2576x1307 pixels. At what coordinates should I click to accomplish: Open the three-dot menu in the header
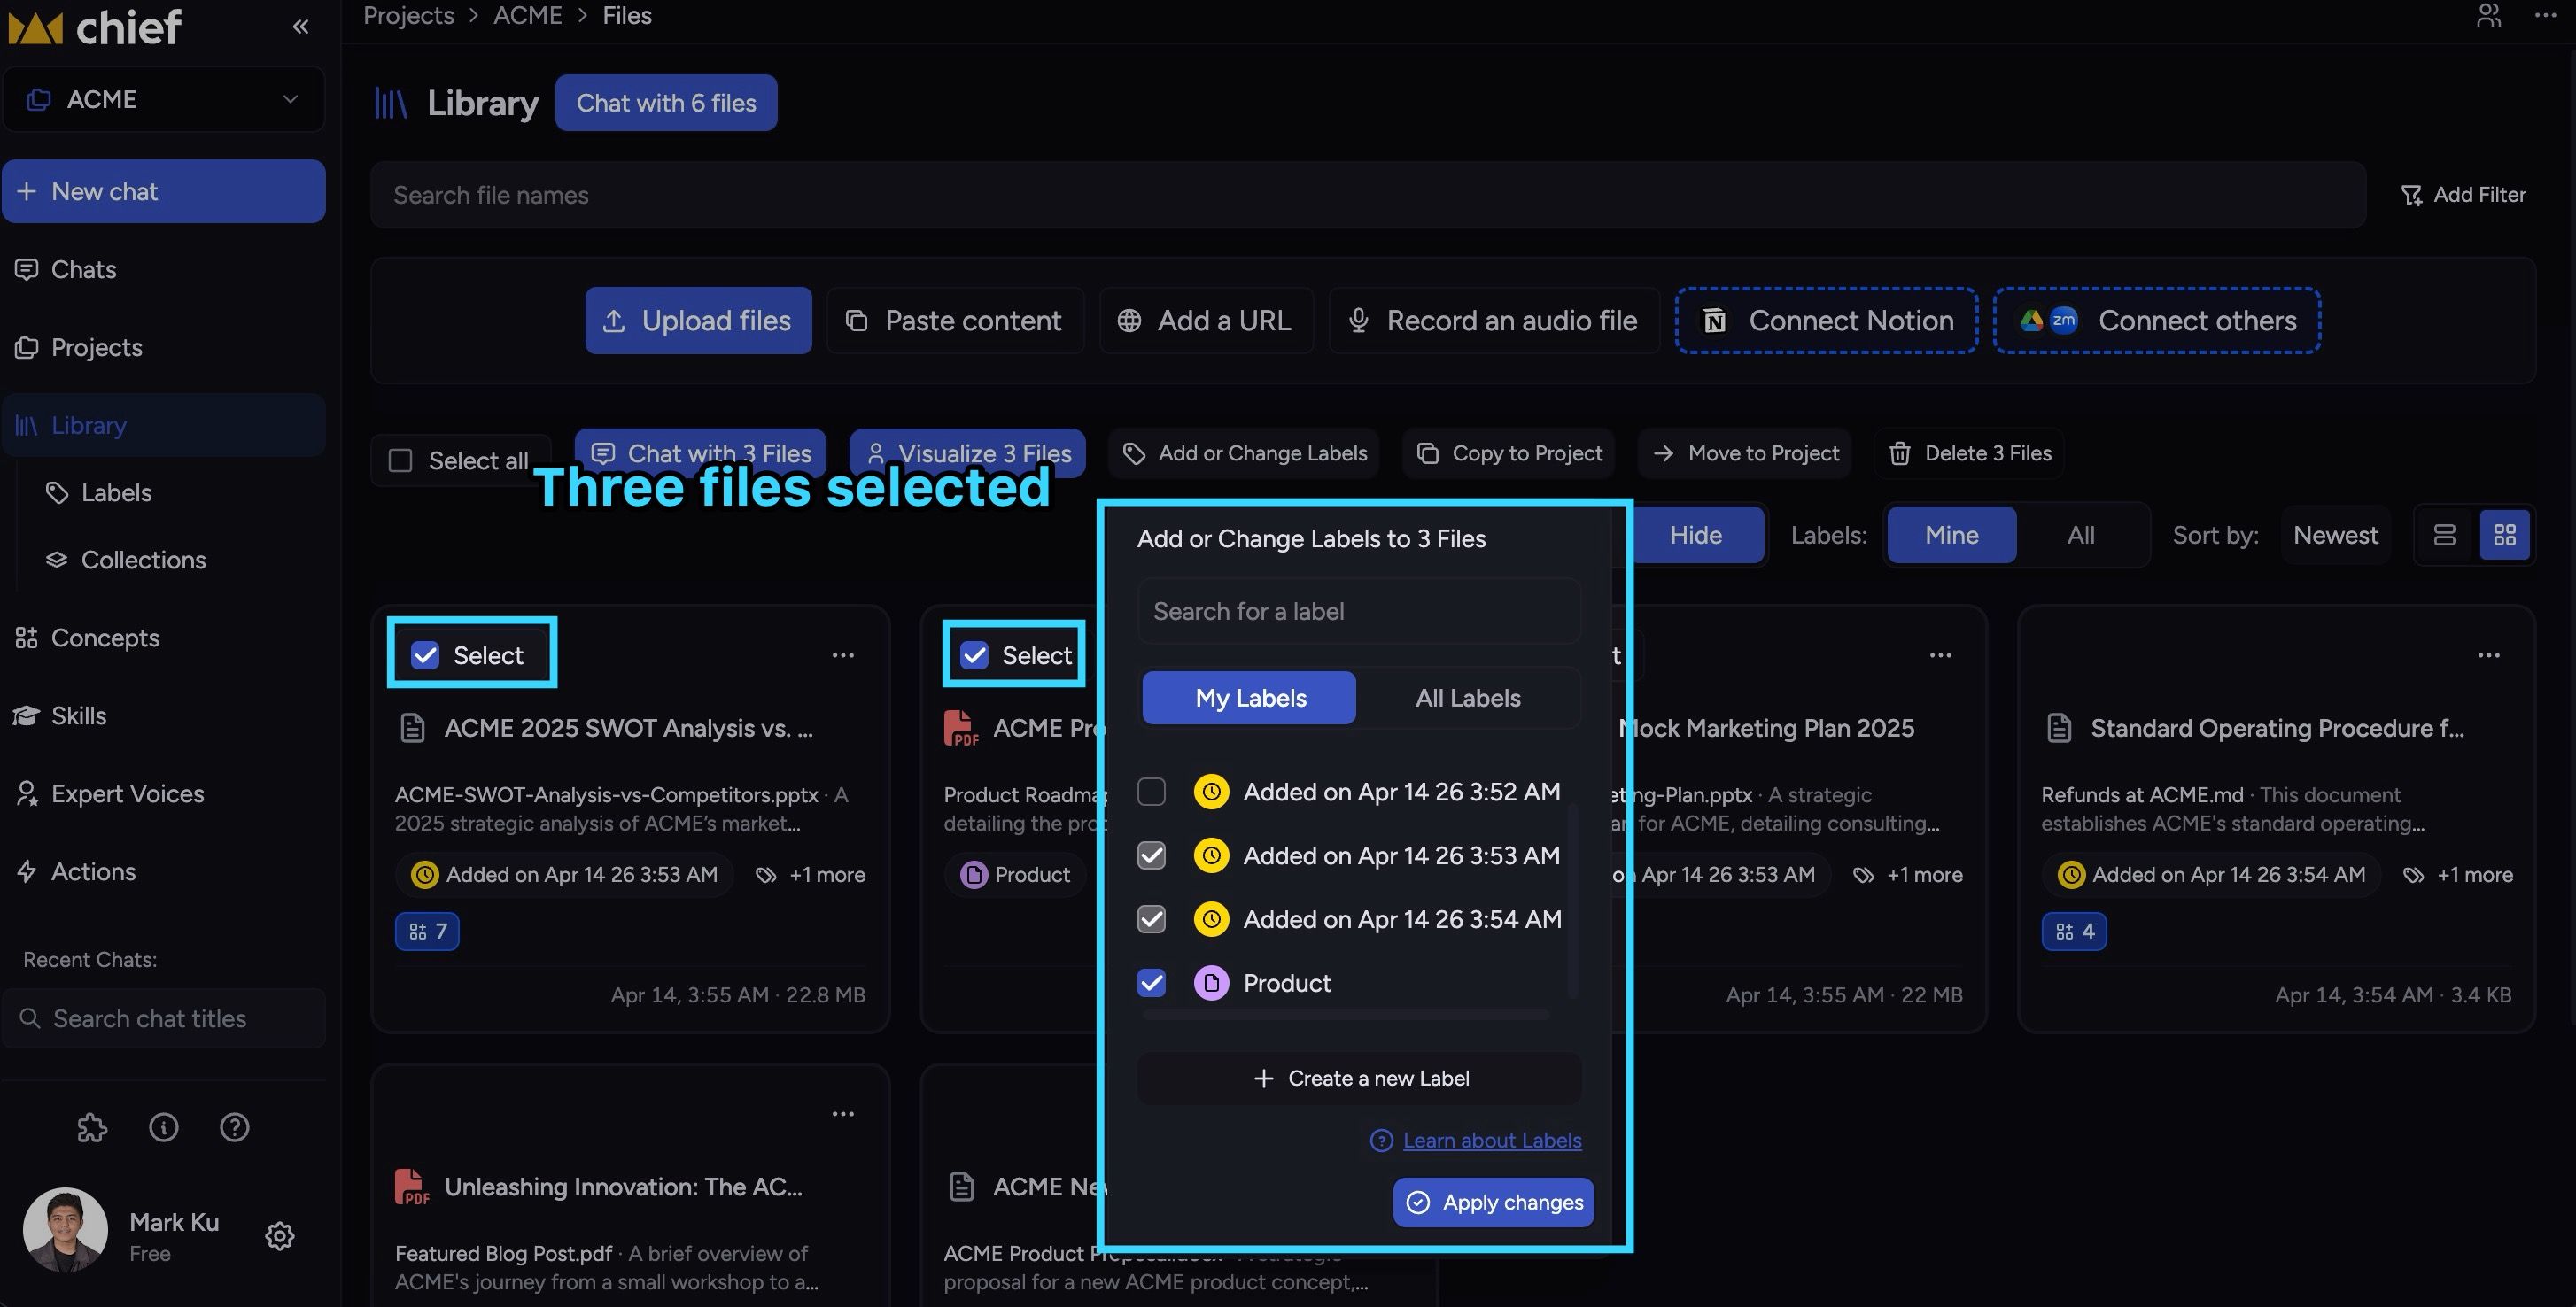point(2545,15)
